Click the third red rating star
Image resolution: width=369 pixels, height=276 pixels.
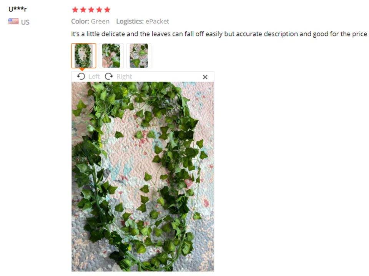pos(91,10)
